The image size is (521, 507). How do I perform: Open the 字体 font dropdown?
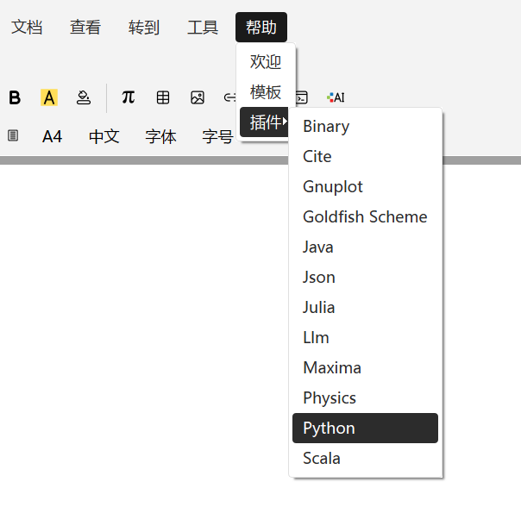(x=160, y=136)
